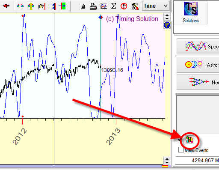Click the blue arrow on green background tool

62,6
